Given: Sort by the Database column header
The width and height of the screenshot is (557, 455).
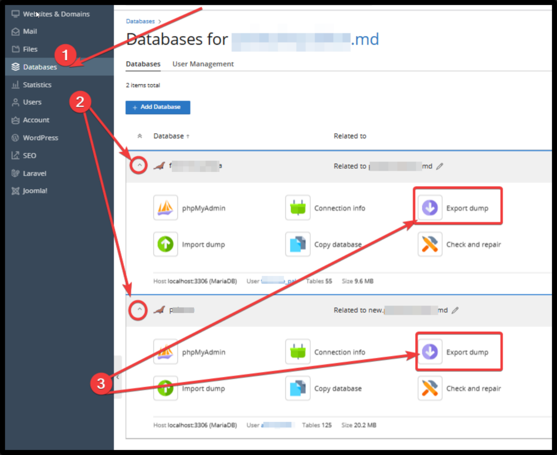Looking at the screenshot, I should 171,136.
